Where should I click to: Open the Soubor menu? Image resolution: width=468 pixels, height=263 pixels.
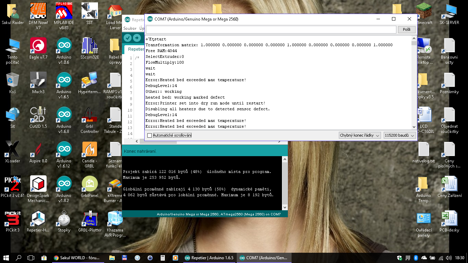(130, 28)
